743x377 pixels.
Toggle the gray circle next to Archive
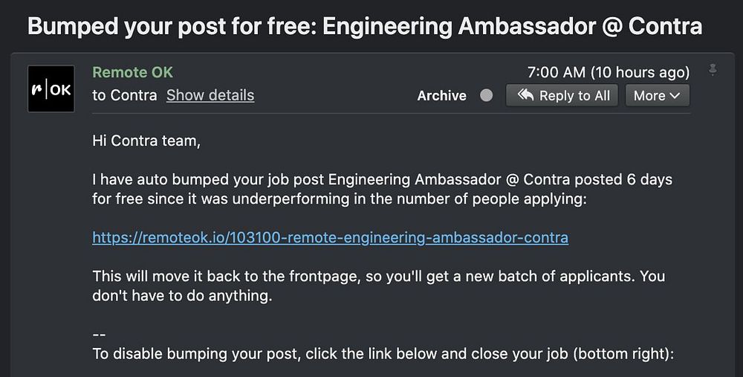pyautogui.click(x=487, y=95)
